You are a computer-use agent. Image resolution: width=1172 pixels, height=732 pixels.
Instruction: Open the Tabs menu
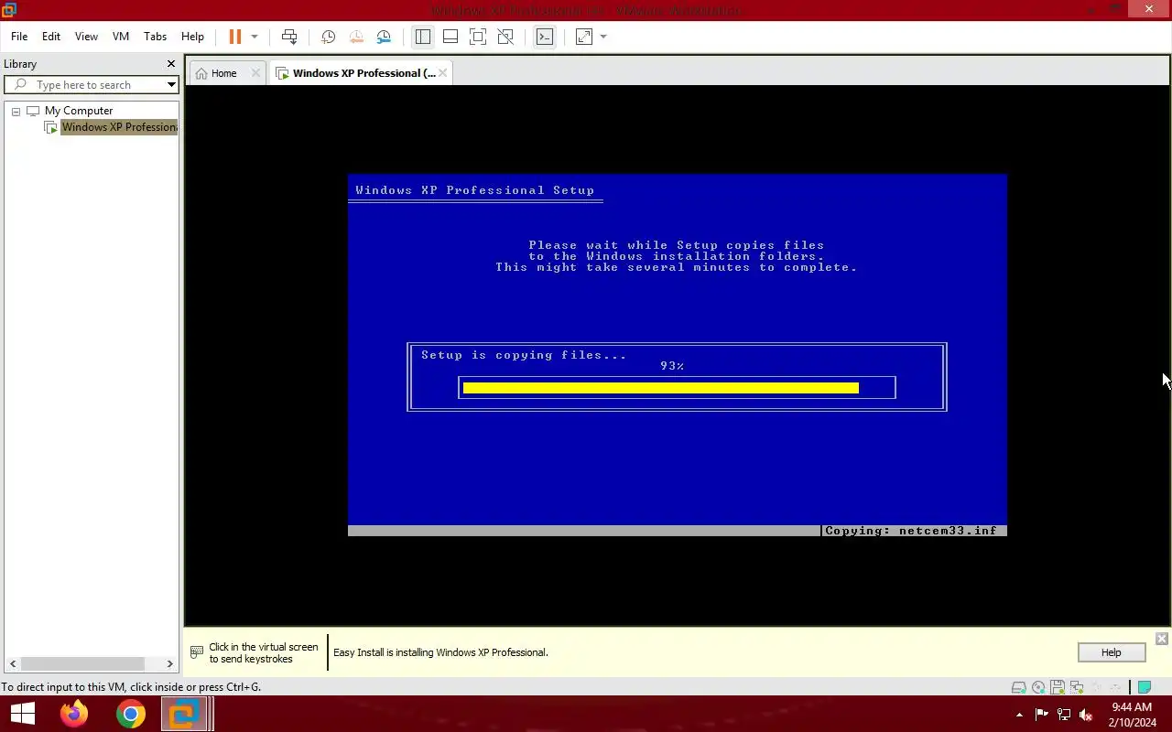click(156, 37)
